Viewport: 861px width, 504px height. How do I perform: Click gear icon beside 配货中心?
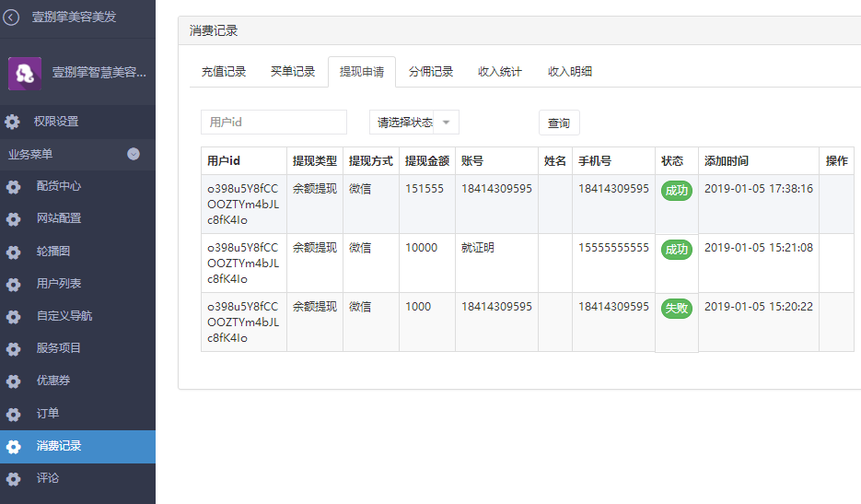tap(13, 186)
